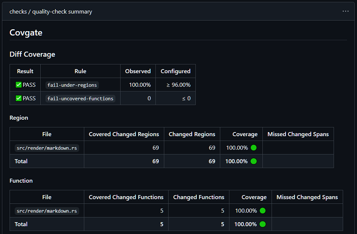Click the Total label in Region table
Viewport: 357px width, 234px height.
(x=21, y=161)
